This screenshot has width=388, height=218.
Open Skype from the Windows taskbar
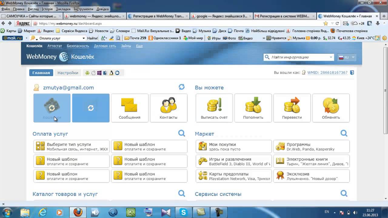click(x=183, y=212)
